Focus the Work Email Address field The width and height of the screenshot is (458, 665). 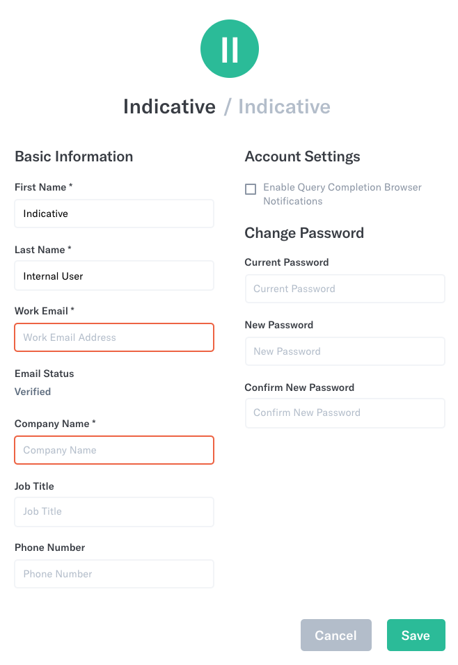click(x=114, y=337)
